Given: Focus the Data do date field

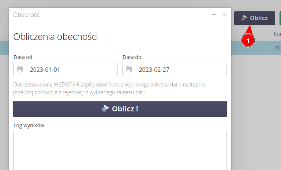Looking at the screenshot, I should tap(181, 70).
